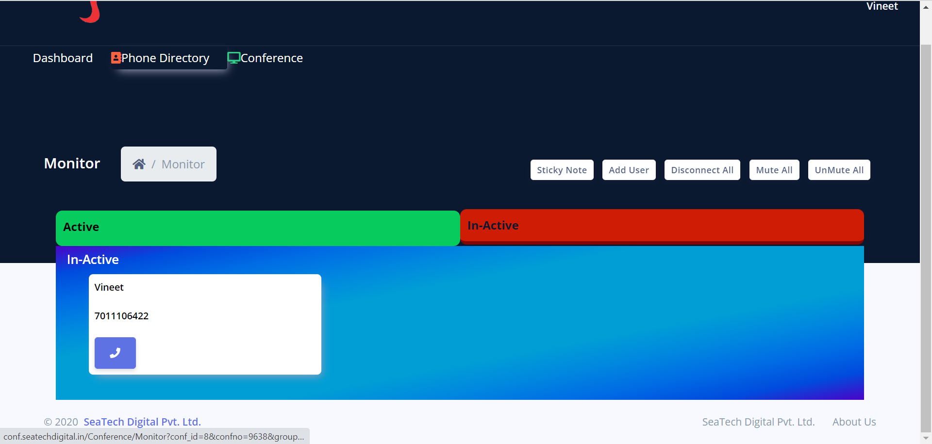The image size is (932, 444).
Task: Follow the About Us footer link
Action: tap(854, 422)
